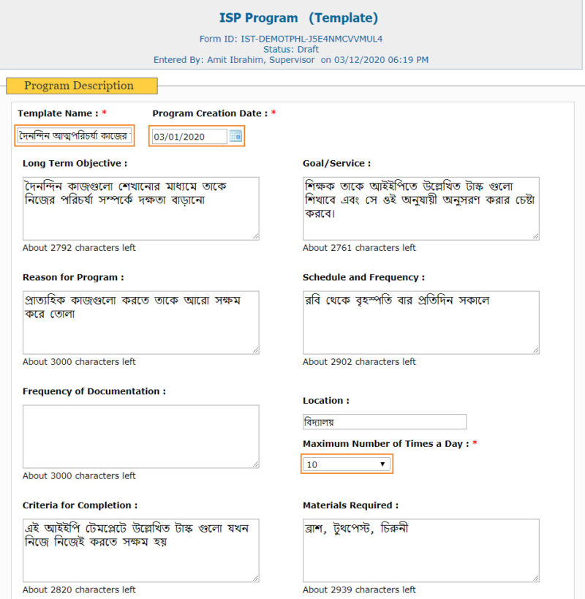Click resize handle of Reason for Program box
Viewport: 585px width, 599px height.
(255, 350)
